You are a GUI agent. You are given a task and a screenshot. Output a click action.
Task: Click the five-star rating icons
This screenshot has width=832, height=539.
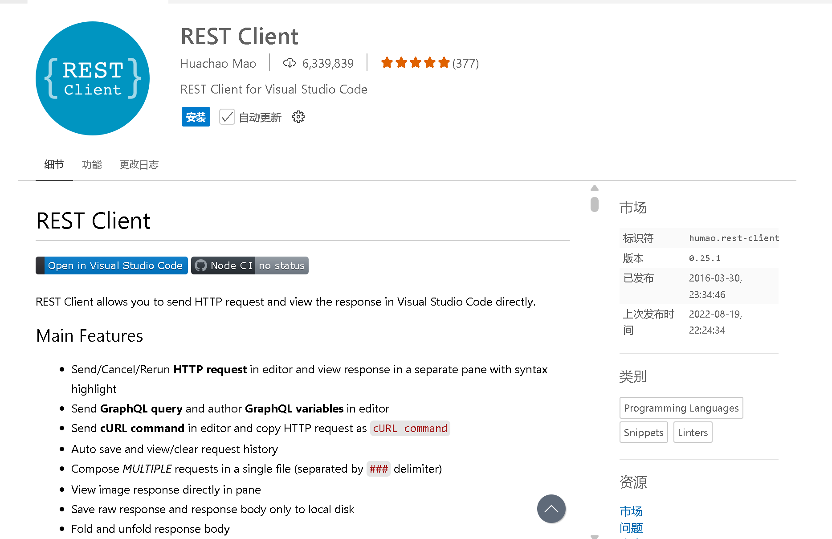(x=415, y=63)
